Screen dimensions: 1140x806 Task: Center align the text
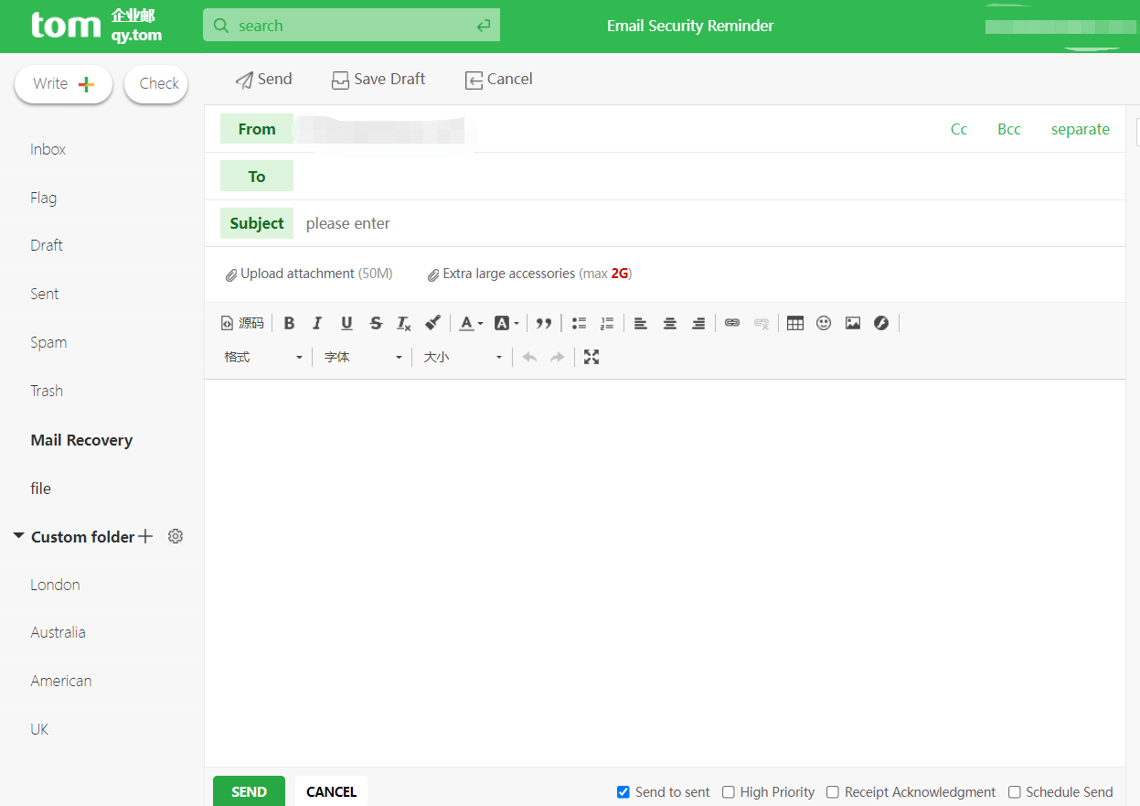pyautogui.click(x=670, y=323)
